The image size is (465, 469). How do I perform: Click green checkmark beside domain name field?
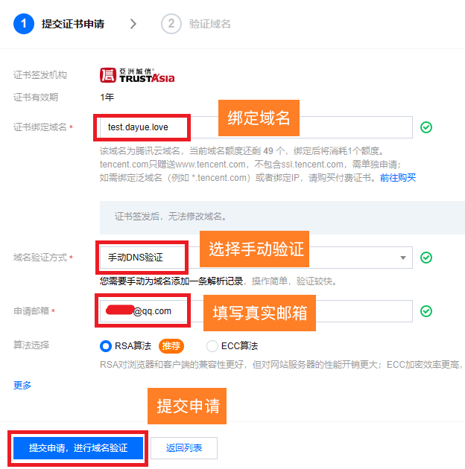426,127
